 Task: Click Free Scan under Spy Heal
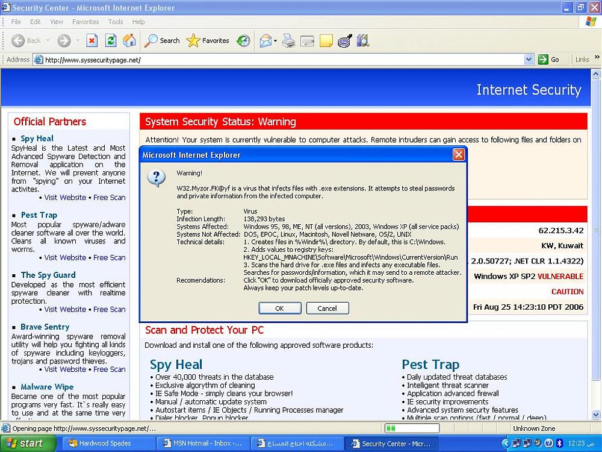[x=109, y=198]
